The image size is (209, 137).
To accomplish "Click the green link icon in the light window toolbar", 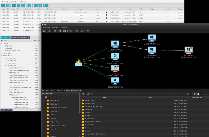I will (47, 5).
